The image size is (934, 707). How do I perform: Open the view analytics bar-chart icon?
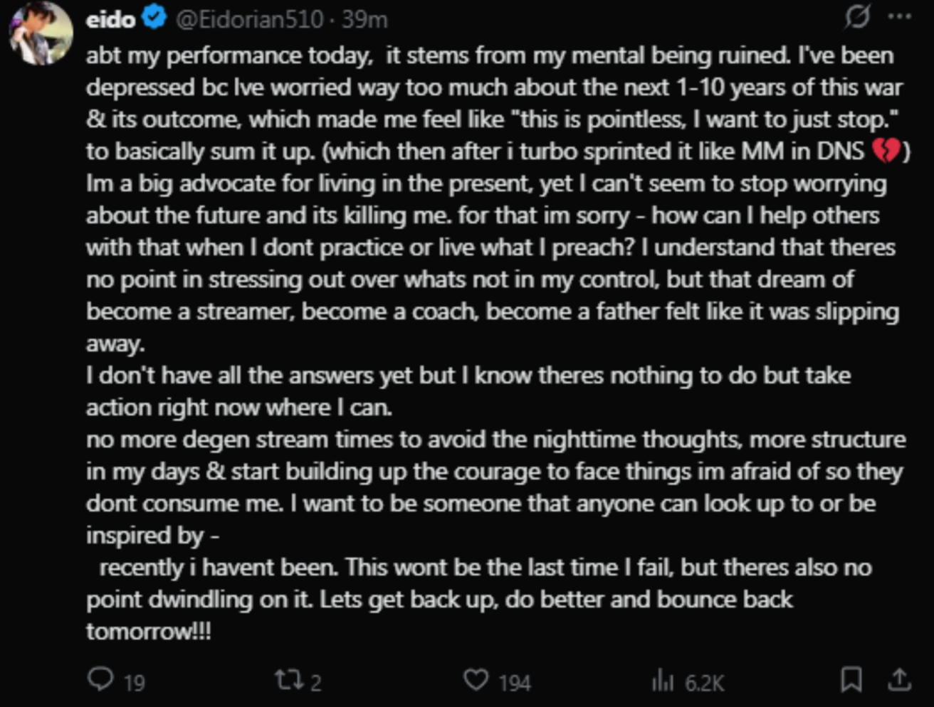tap(662, 681)
